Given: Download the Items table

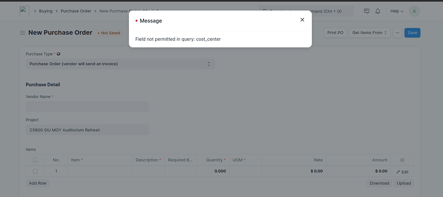Looking at the screenshot, I should (379, 183).
